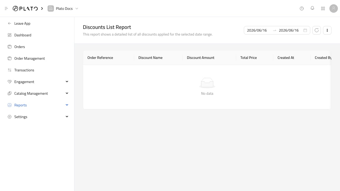Image resolution: width=340 pixels, height=191 pixels.
Task: Click the breadcrumb chevron after the Plato logo
Action: coord(42,8)
